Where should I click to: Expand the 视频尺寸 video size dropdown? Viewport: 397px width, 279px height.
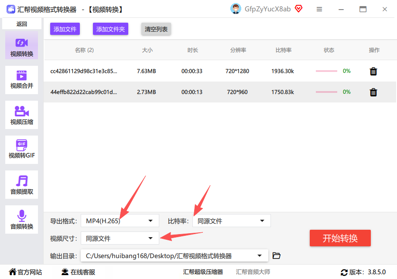click(x=120, y=238)
